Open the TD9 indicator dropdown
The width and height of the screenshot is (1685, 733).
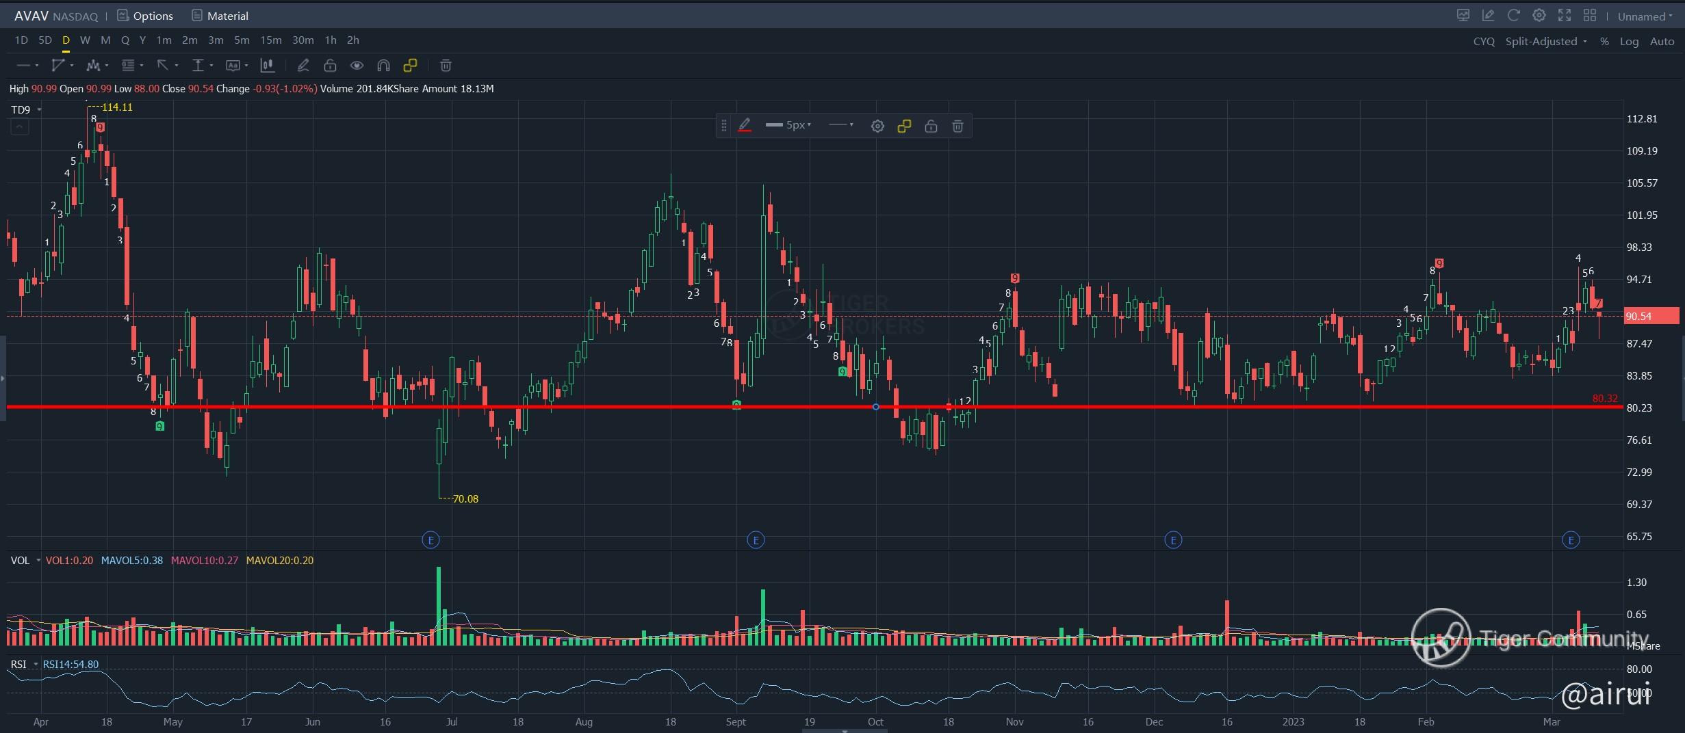click(x=26, y=109)
